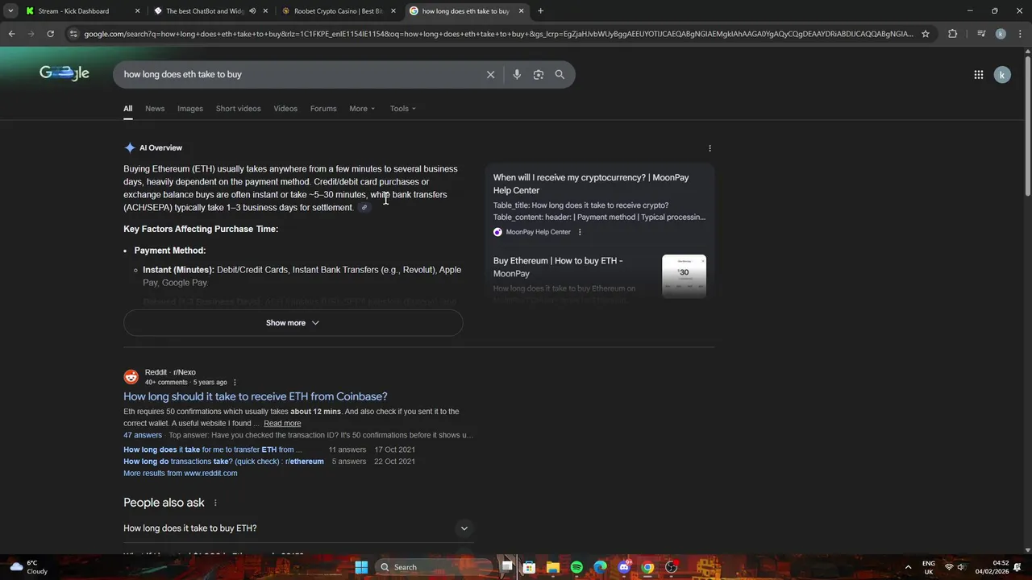This screenshot has width=1032, height=580.
Task: Open the ENG UK language switcher
Action: point(929,567)
